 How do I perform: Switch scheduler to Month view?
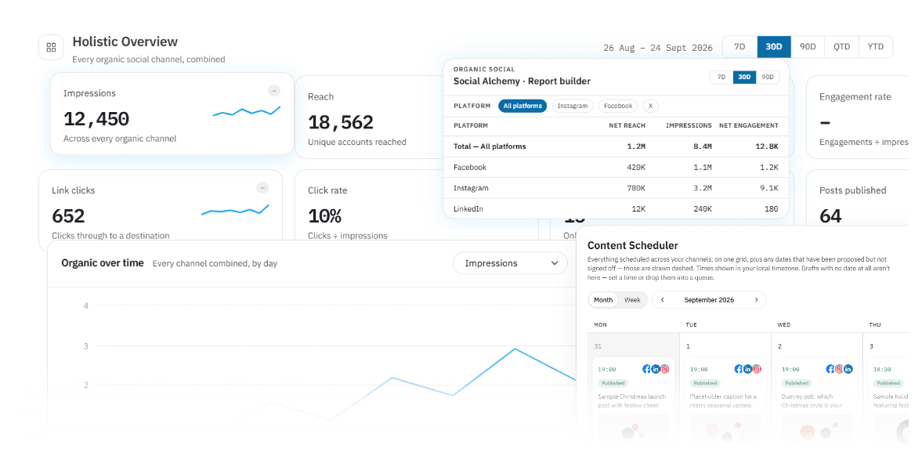tap(603, 299)
